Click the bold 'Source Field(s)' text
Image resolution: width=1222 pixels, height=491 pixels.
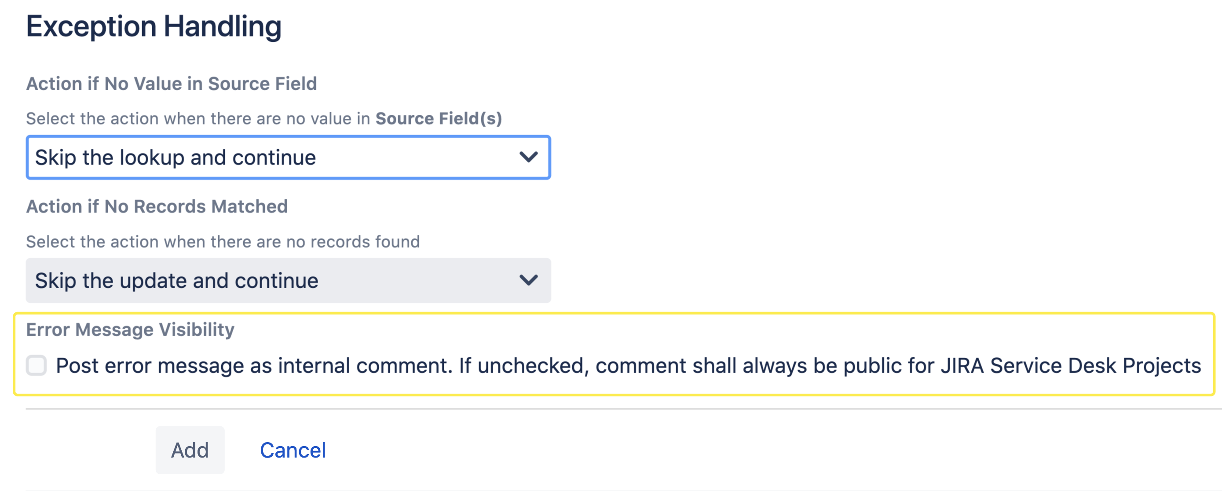tap(438, 119)
